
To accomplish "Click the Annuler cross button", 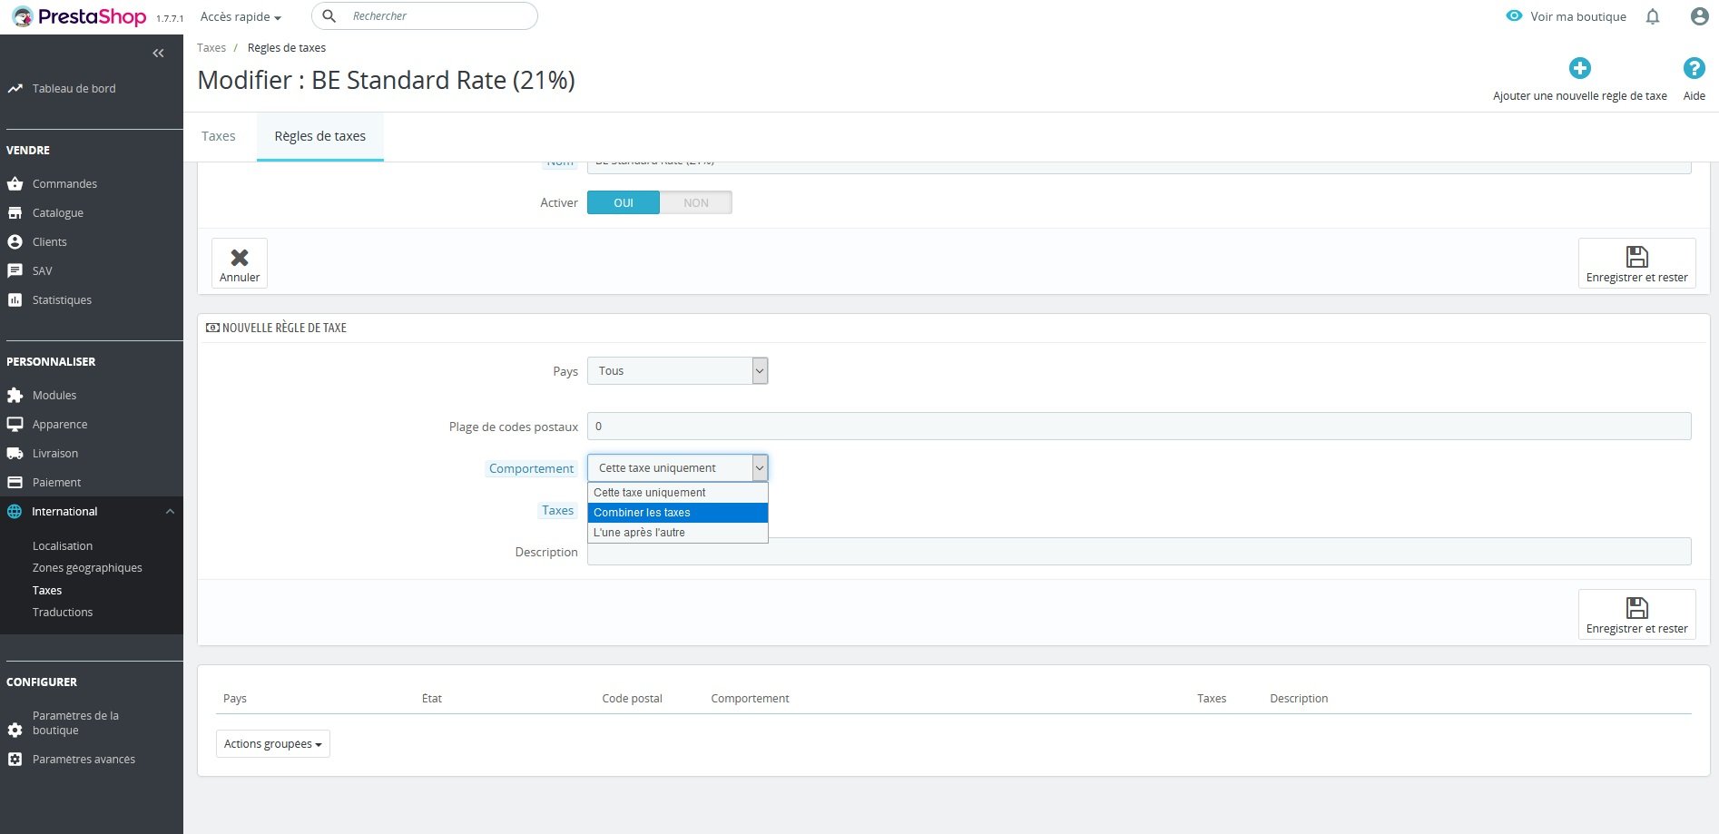I will (x=240, y=263).
